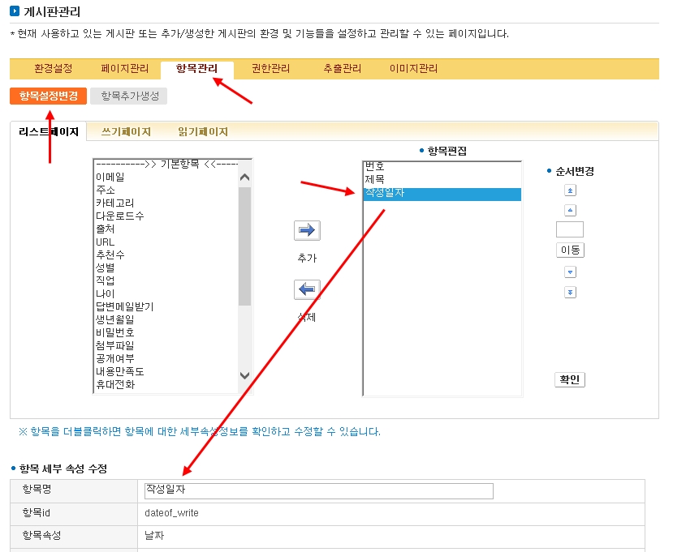Viewport: 673px width, 552px height.
Task: Click the 항목추가생성 button
Action: (x=129, y=96)
